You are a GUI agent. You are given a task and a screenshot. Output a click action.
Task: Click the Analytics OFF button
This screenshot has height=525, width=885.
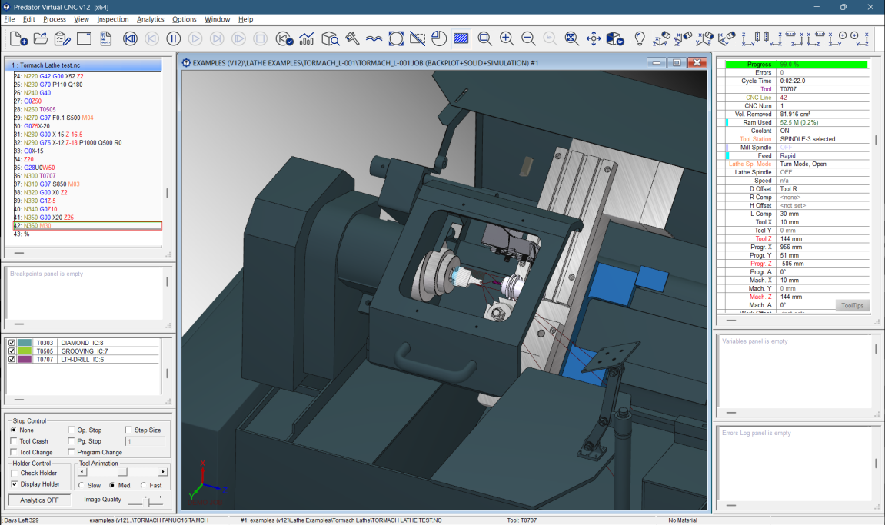coord(38,500)
